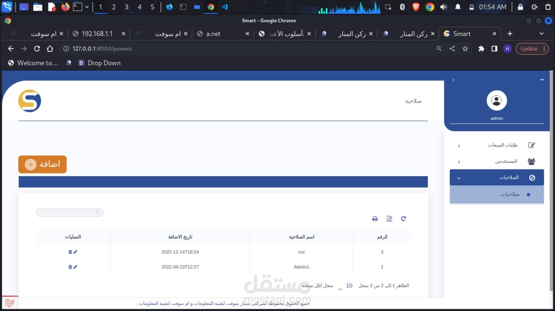The height and width of the screenshot is (311, 555).
Task: Switch to the VS Code window
Action: tap(225, 7)
